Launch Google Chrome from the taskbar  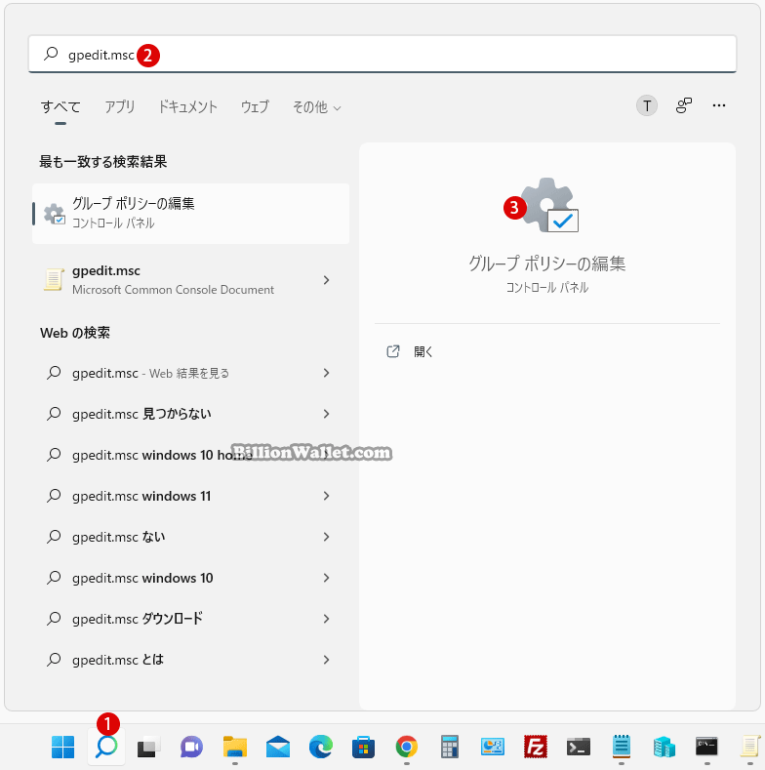[407, 747]
